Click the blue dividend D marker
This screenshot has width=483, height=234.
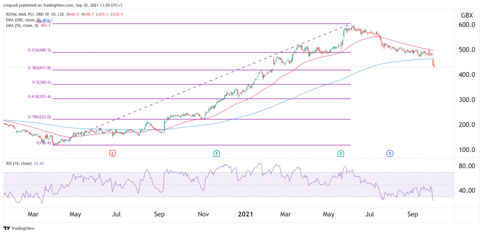(390, 153)
